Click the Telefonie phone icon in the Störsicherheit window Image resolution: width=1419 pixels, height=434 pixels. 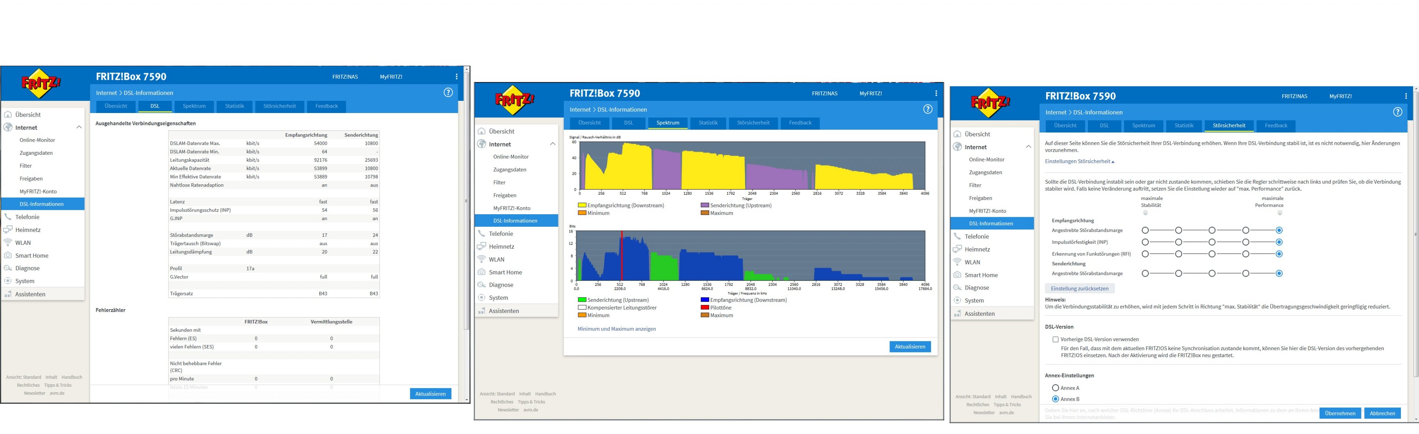coord(957,236)
